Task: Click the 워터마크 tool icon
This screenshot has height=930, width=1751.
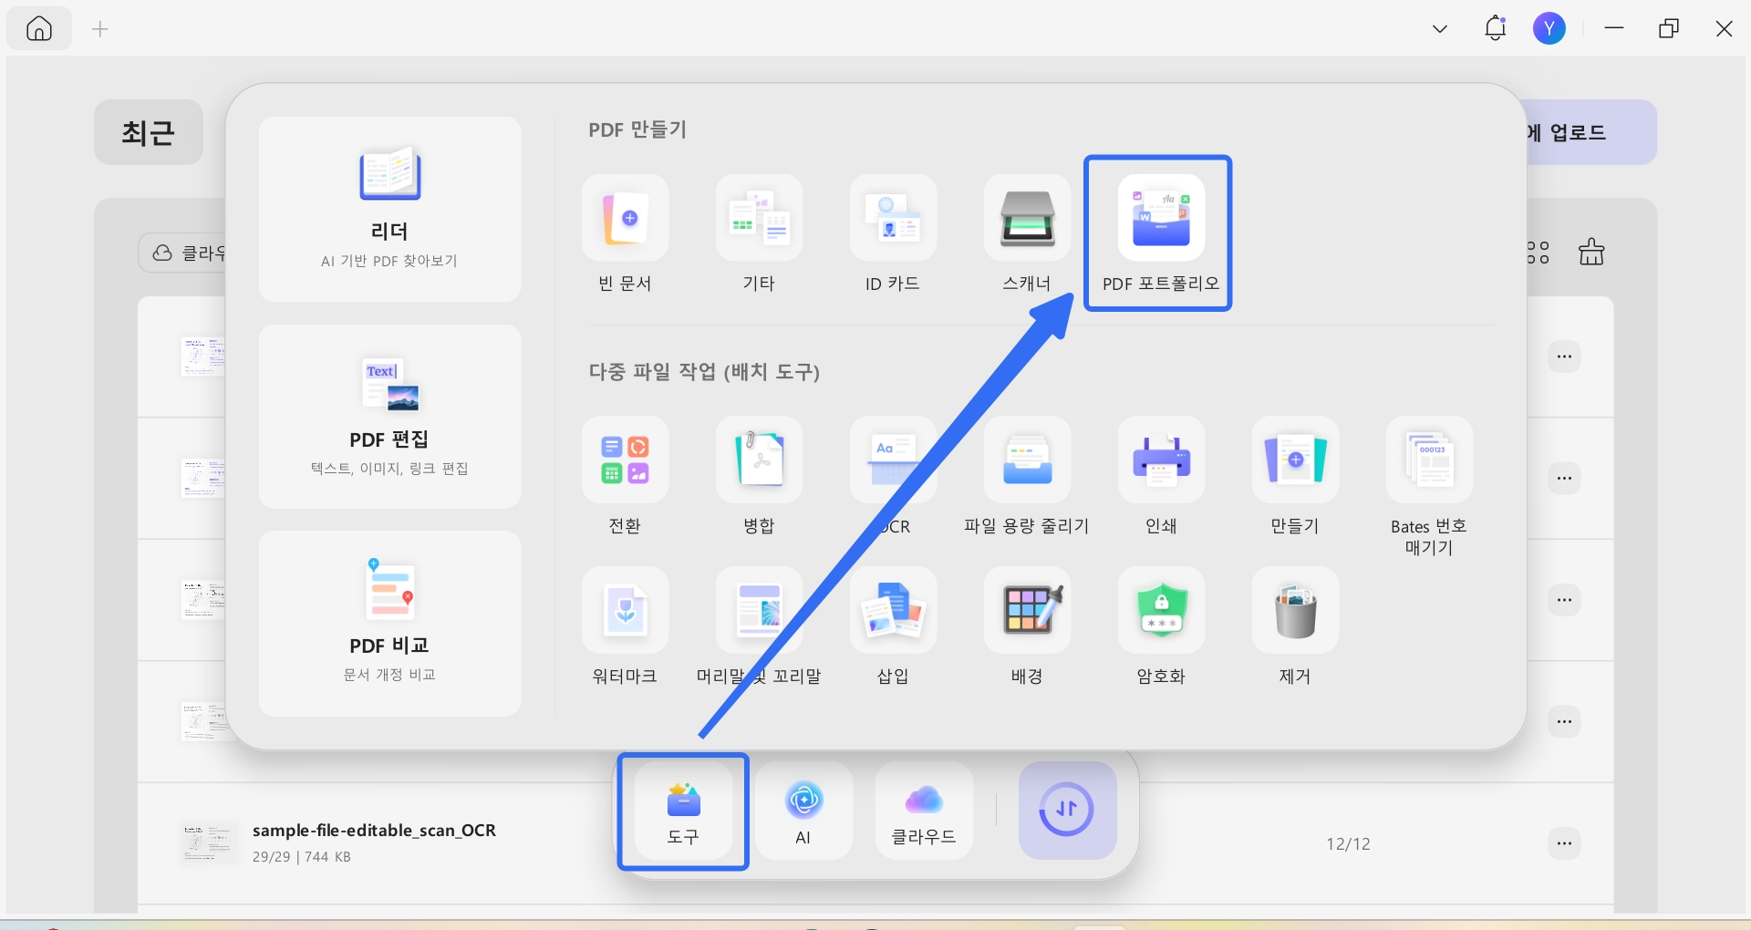Action: pos(625,611)
